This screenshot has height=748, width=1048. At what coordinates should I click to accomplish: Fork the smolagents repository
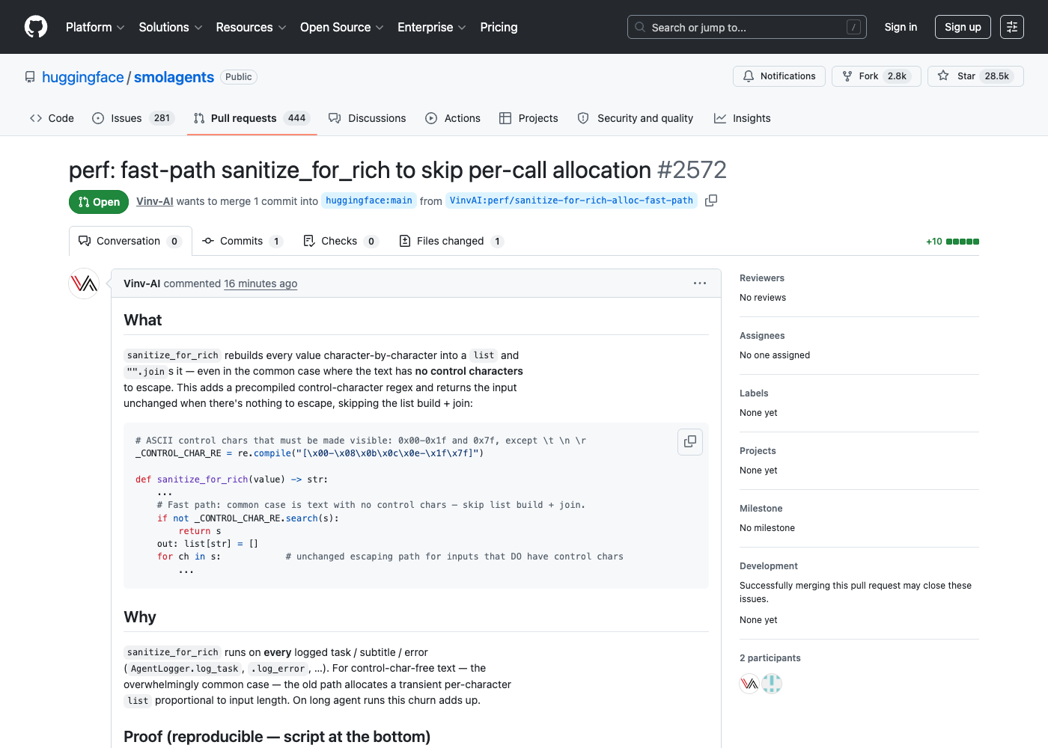[877, 76]
